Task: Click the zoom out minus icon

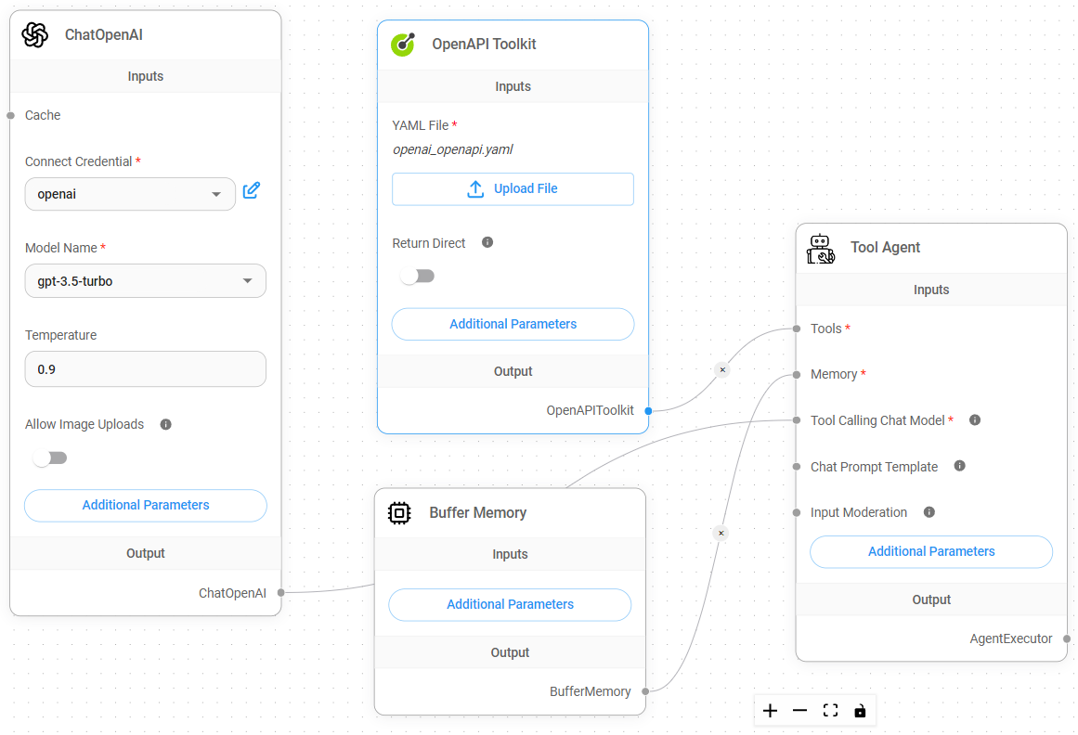Action: tap(799, 711)
